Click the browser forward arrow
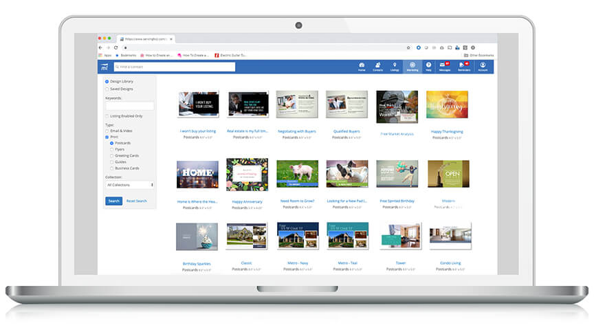The width and height of the screenshot is (594, 332). [x=108, y=47]
